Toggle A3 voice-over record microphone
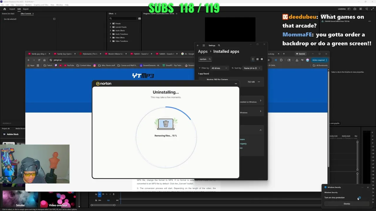 coord(114,194)
